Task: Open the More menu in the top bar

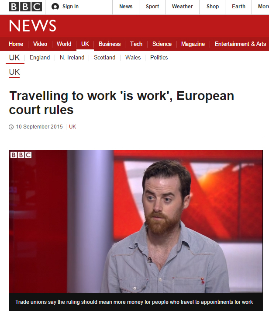Action: [263, 7]
